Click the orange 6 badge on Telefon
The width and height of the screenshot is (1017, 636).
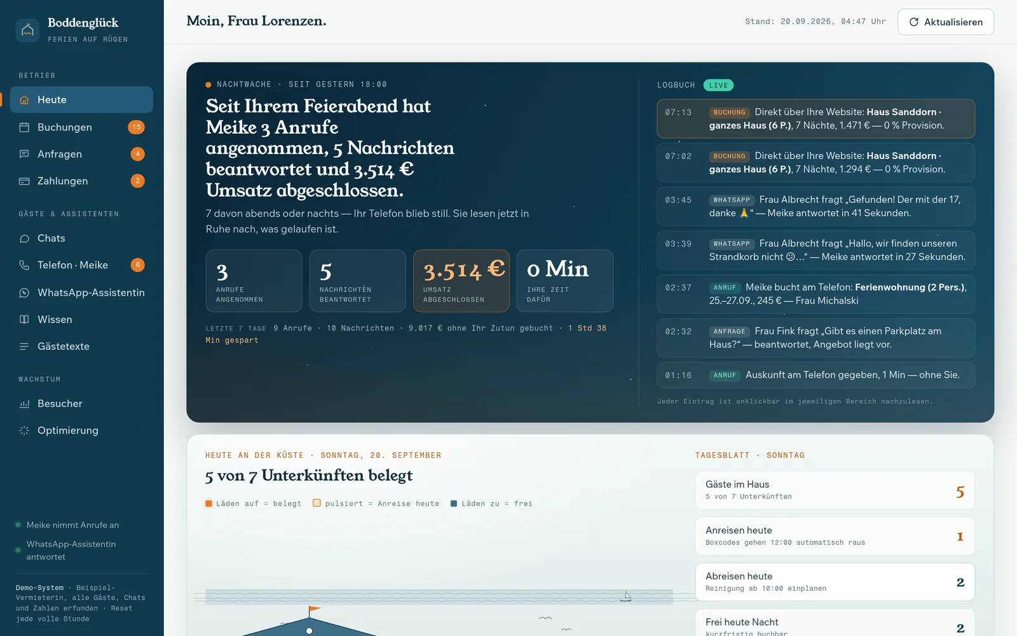coord(137,265)
